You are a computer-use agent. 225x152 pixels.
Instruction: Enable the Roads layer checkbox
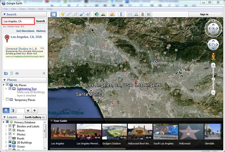(10, 138)
